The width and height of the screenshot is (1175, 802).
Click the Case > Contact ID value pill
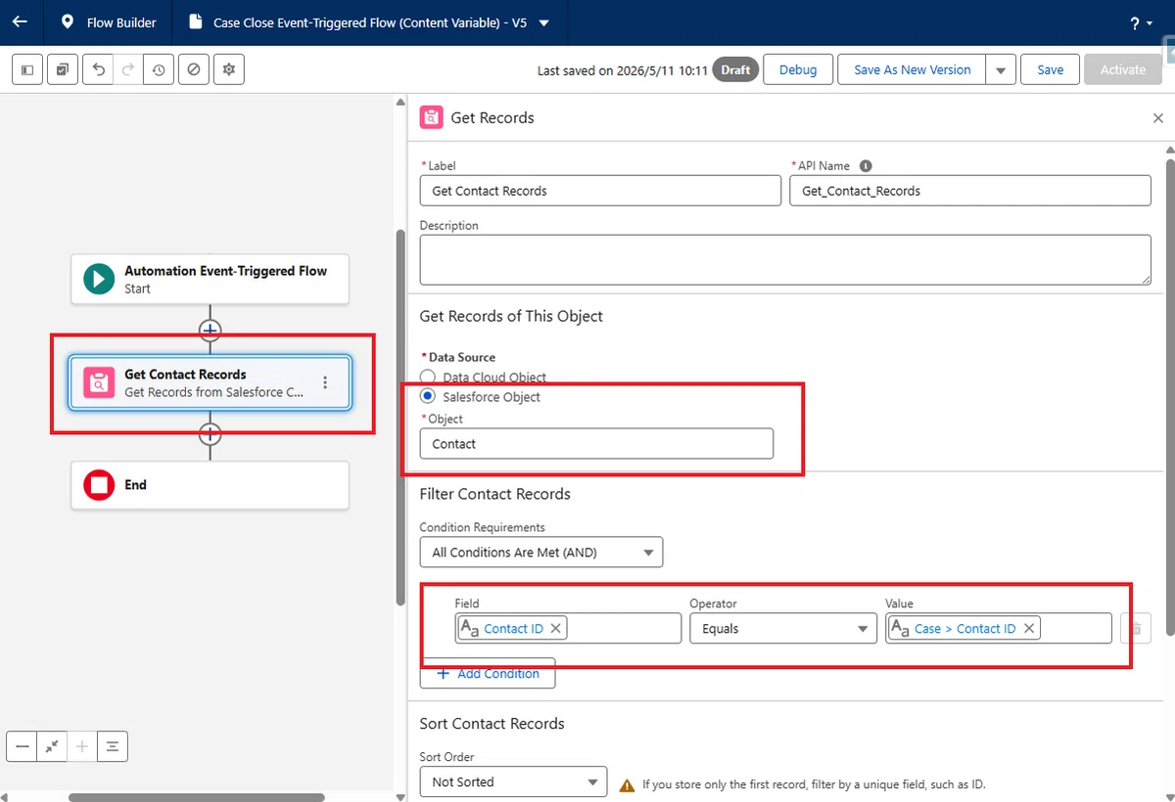[x=964, y=629]
